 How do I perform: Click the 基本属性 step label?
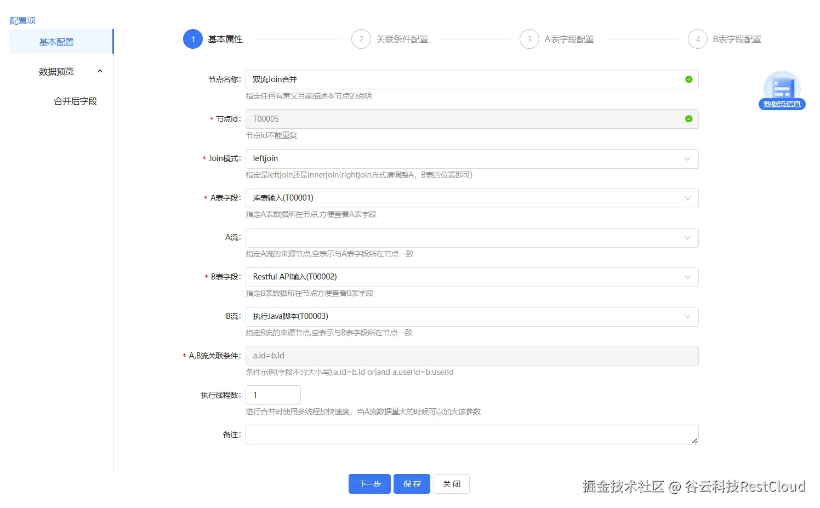pos(225,39)
